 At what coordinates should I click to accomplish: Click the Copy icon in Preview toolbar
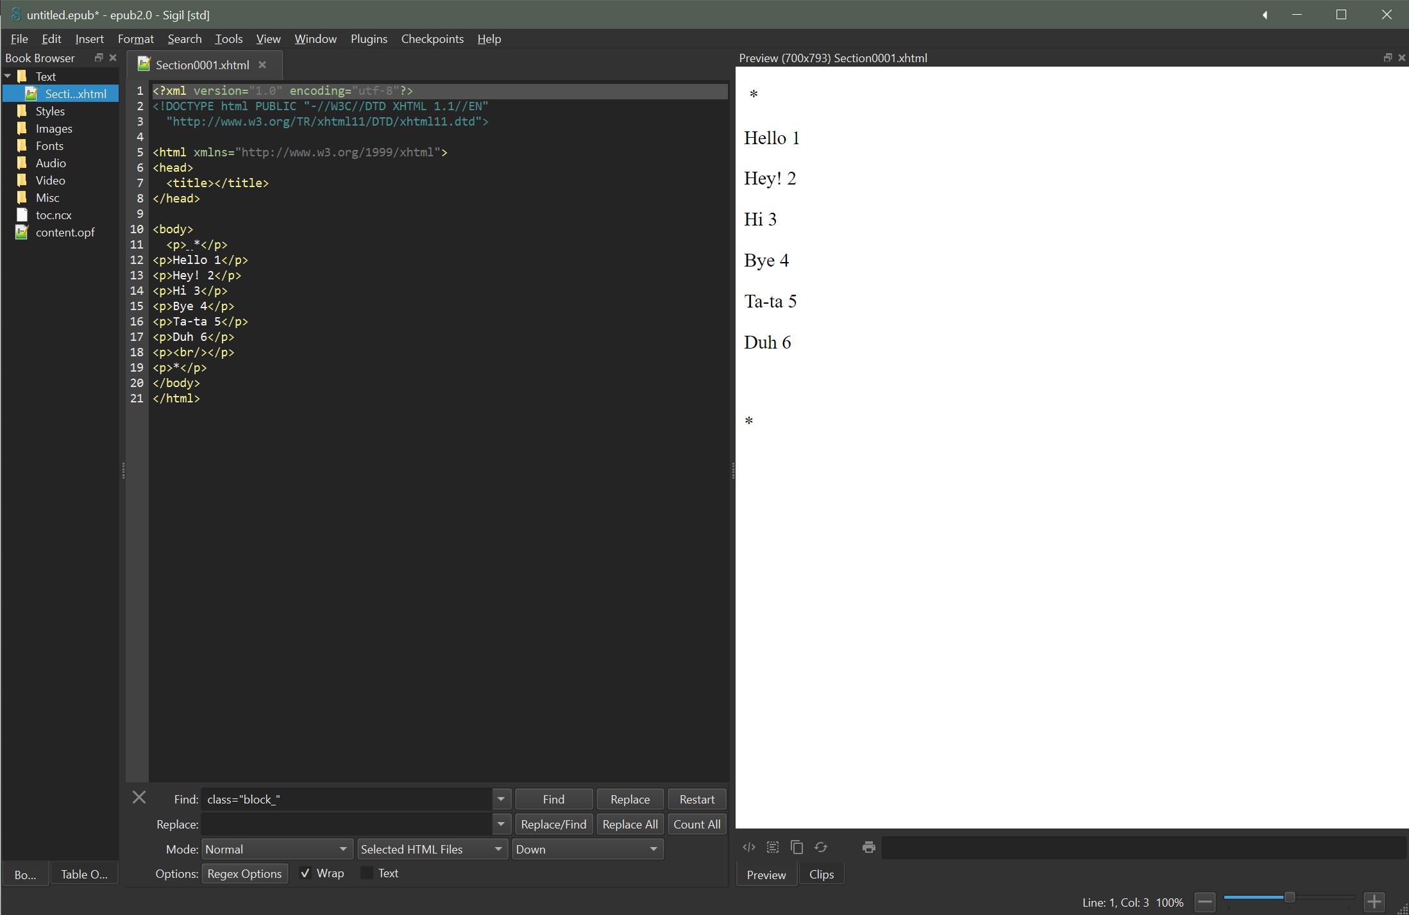[797, 847]
